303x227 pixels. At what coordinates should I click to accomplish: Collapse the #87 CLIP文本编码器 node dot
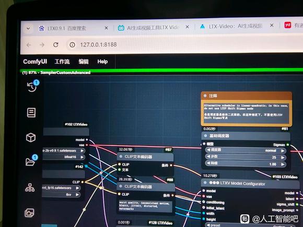pos(121,157)
